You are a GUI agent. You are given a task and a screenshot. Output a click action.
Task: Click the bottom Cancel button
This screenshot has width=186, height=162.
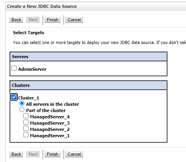(x=74, y=154)
